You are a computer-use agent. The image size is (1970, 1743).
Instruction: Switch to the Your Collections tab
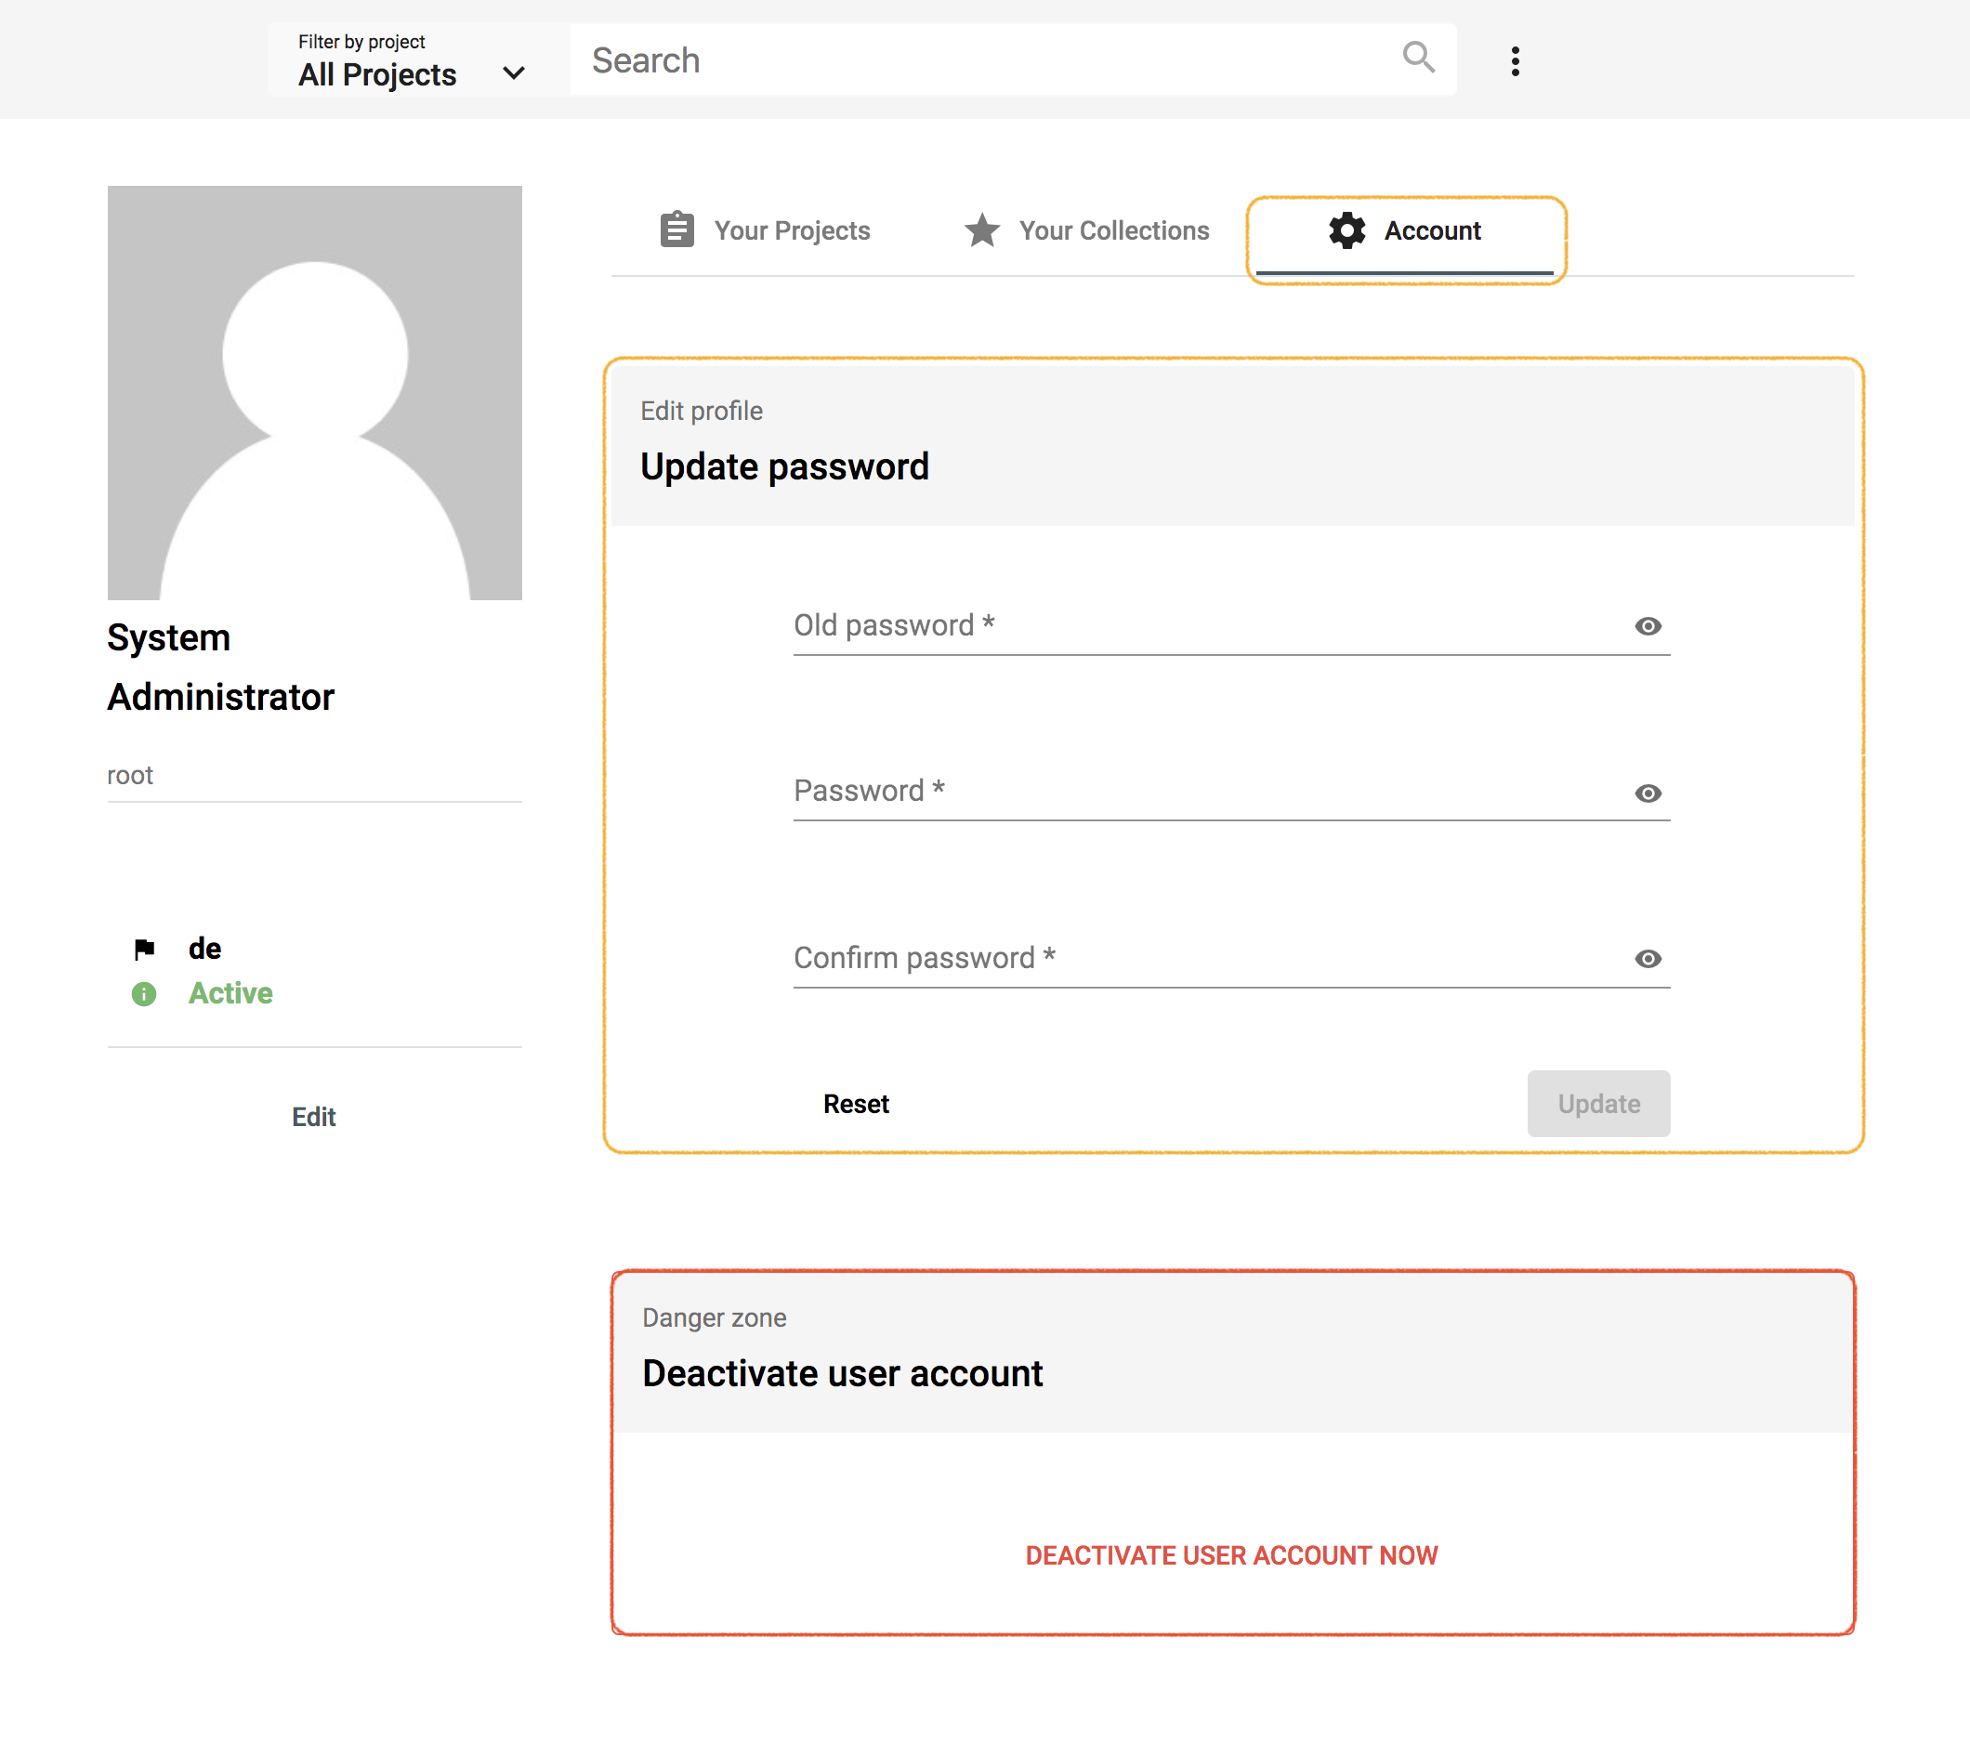tap(1085, 230)
